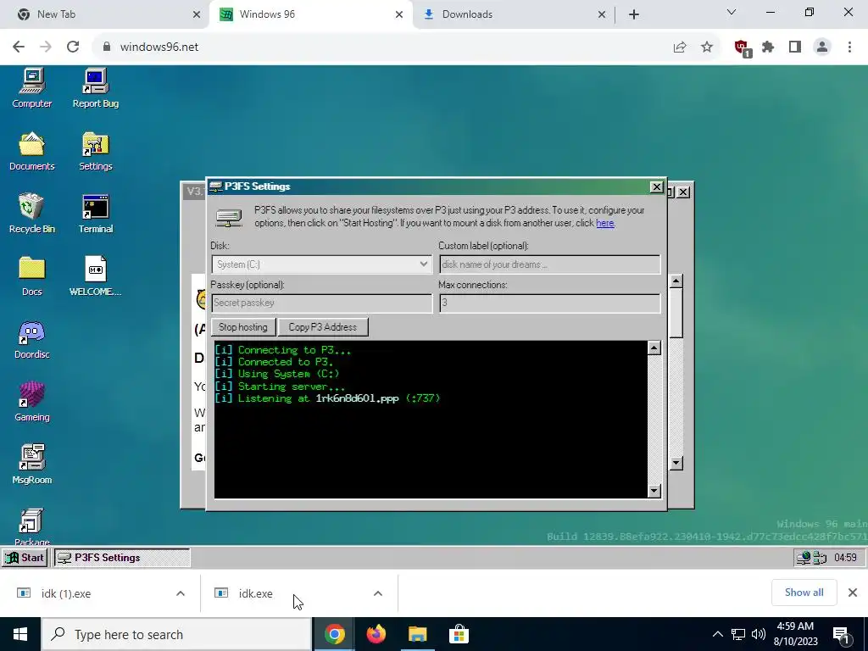Click Show all downloads
Screen dimensions: 868x651
804,593
